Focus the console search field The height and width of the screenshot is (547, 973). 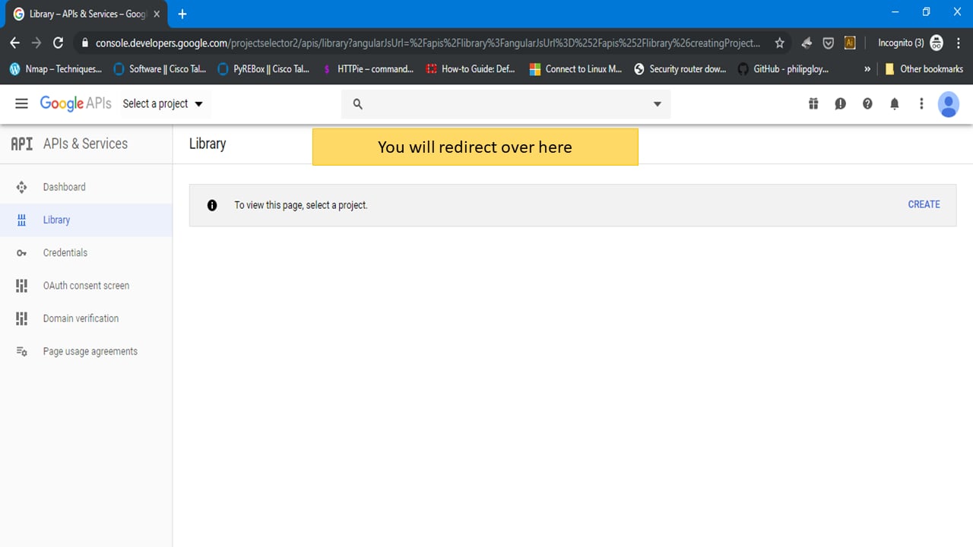pyautogui.click(x=506, y=104)
